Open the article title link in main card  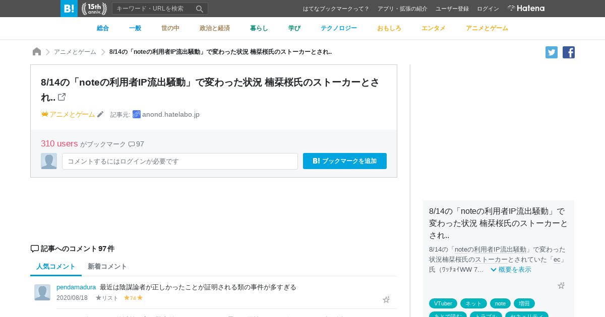click(210, 90)
